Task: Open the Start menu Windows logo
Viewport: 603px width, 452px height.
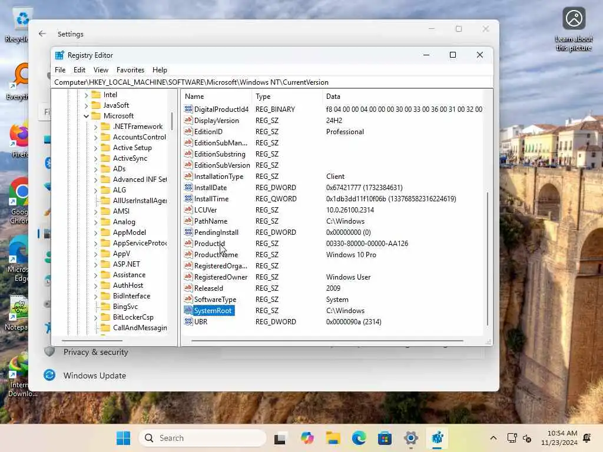Action: pyautogui.click(x=124, y=438)
